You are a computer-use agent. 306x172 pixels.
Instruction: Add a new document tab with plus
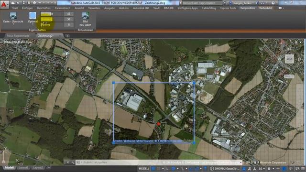pos(67,36)
